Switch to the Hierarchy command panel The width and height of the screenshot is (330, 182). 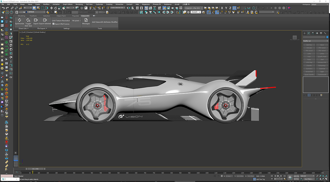pyautogui.click(x=313, y=33)
